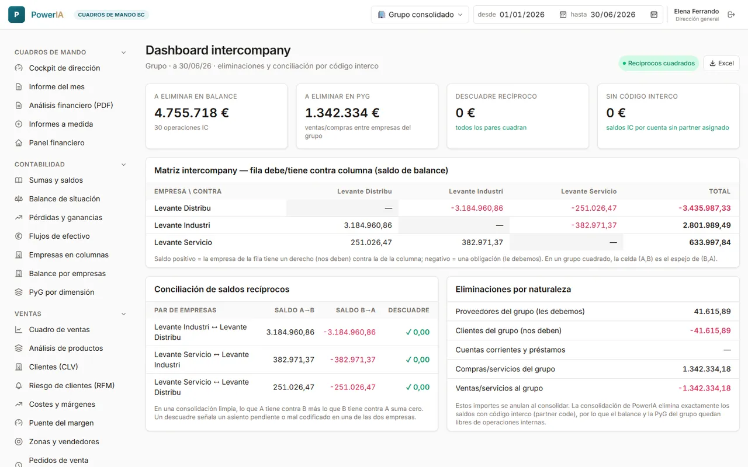Open the calendar picker for the hasta date
The image size is (748, 467).
[x=654, y=15]
